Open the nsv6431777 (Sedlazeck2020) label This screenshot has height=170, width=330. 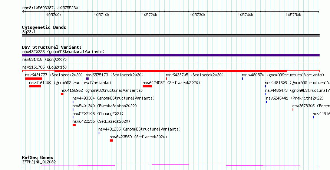click(x=54, y=75)
